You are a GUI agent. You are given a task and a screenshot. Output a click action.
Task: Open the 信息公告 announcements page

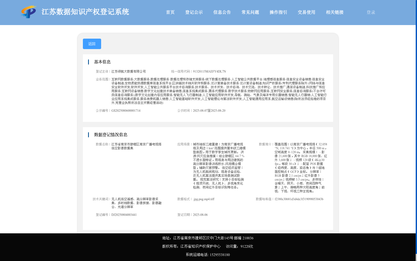click(222, 12)
